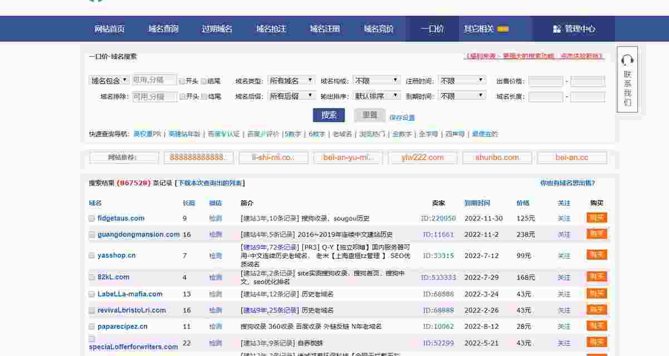Viewport: 669px width, 356px height.
Task: Open recommended site shunbo.com
Action: 497,158
